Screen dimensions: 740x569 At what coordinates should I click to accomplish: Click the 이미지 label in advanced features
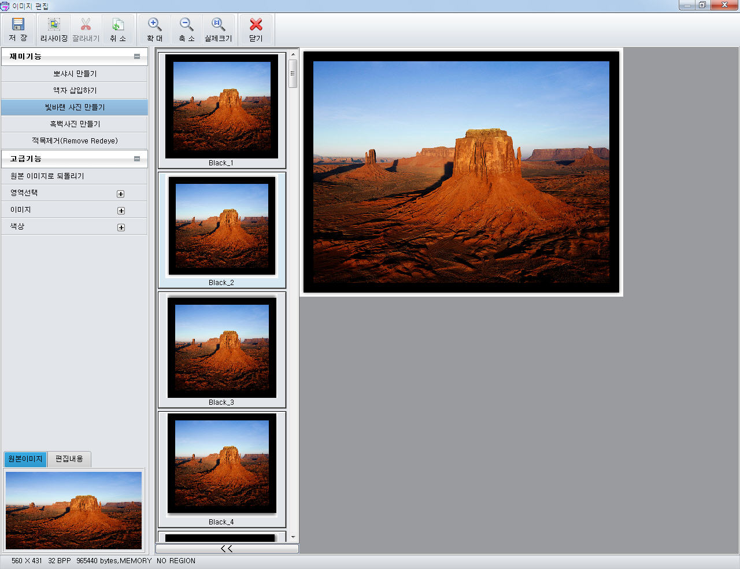click(x=20, y=209)
